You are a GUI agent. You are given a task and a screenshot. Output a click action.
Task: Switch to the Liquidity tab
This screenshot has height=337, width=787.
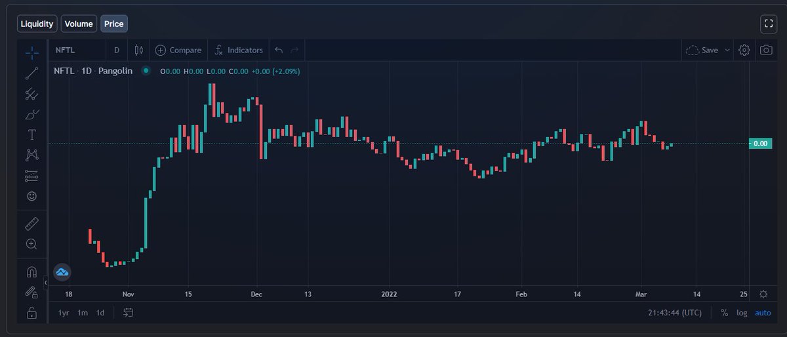pos(37,24)
